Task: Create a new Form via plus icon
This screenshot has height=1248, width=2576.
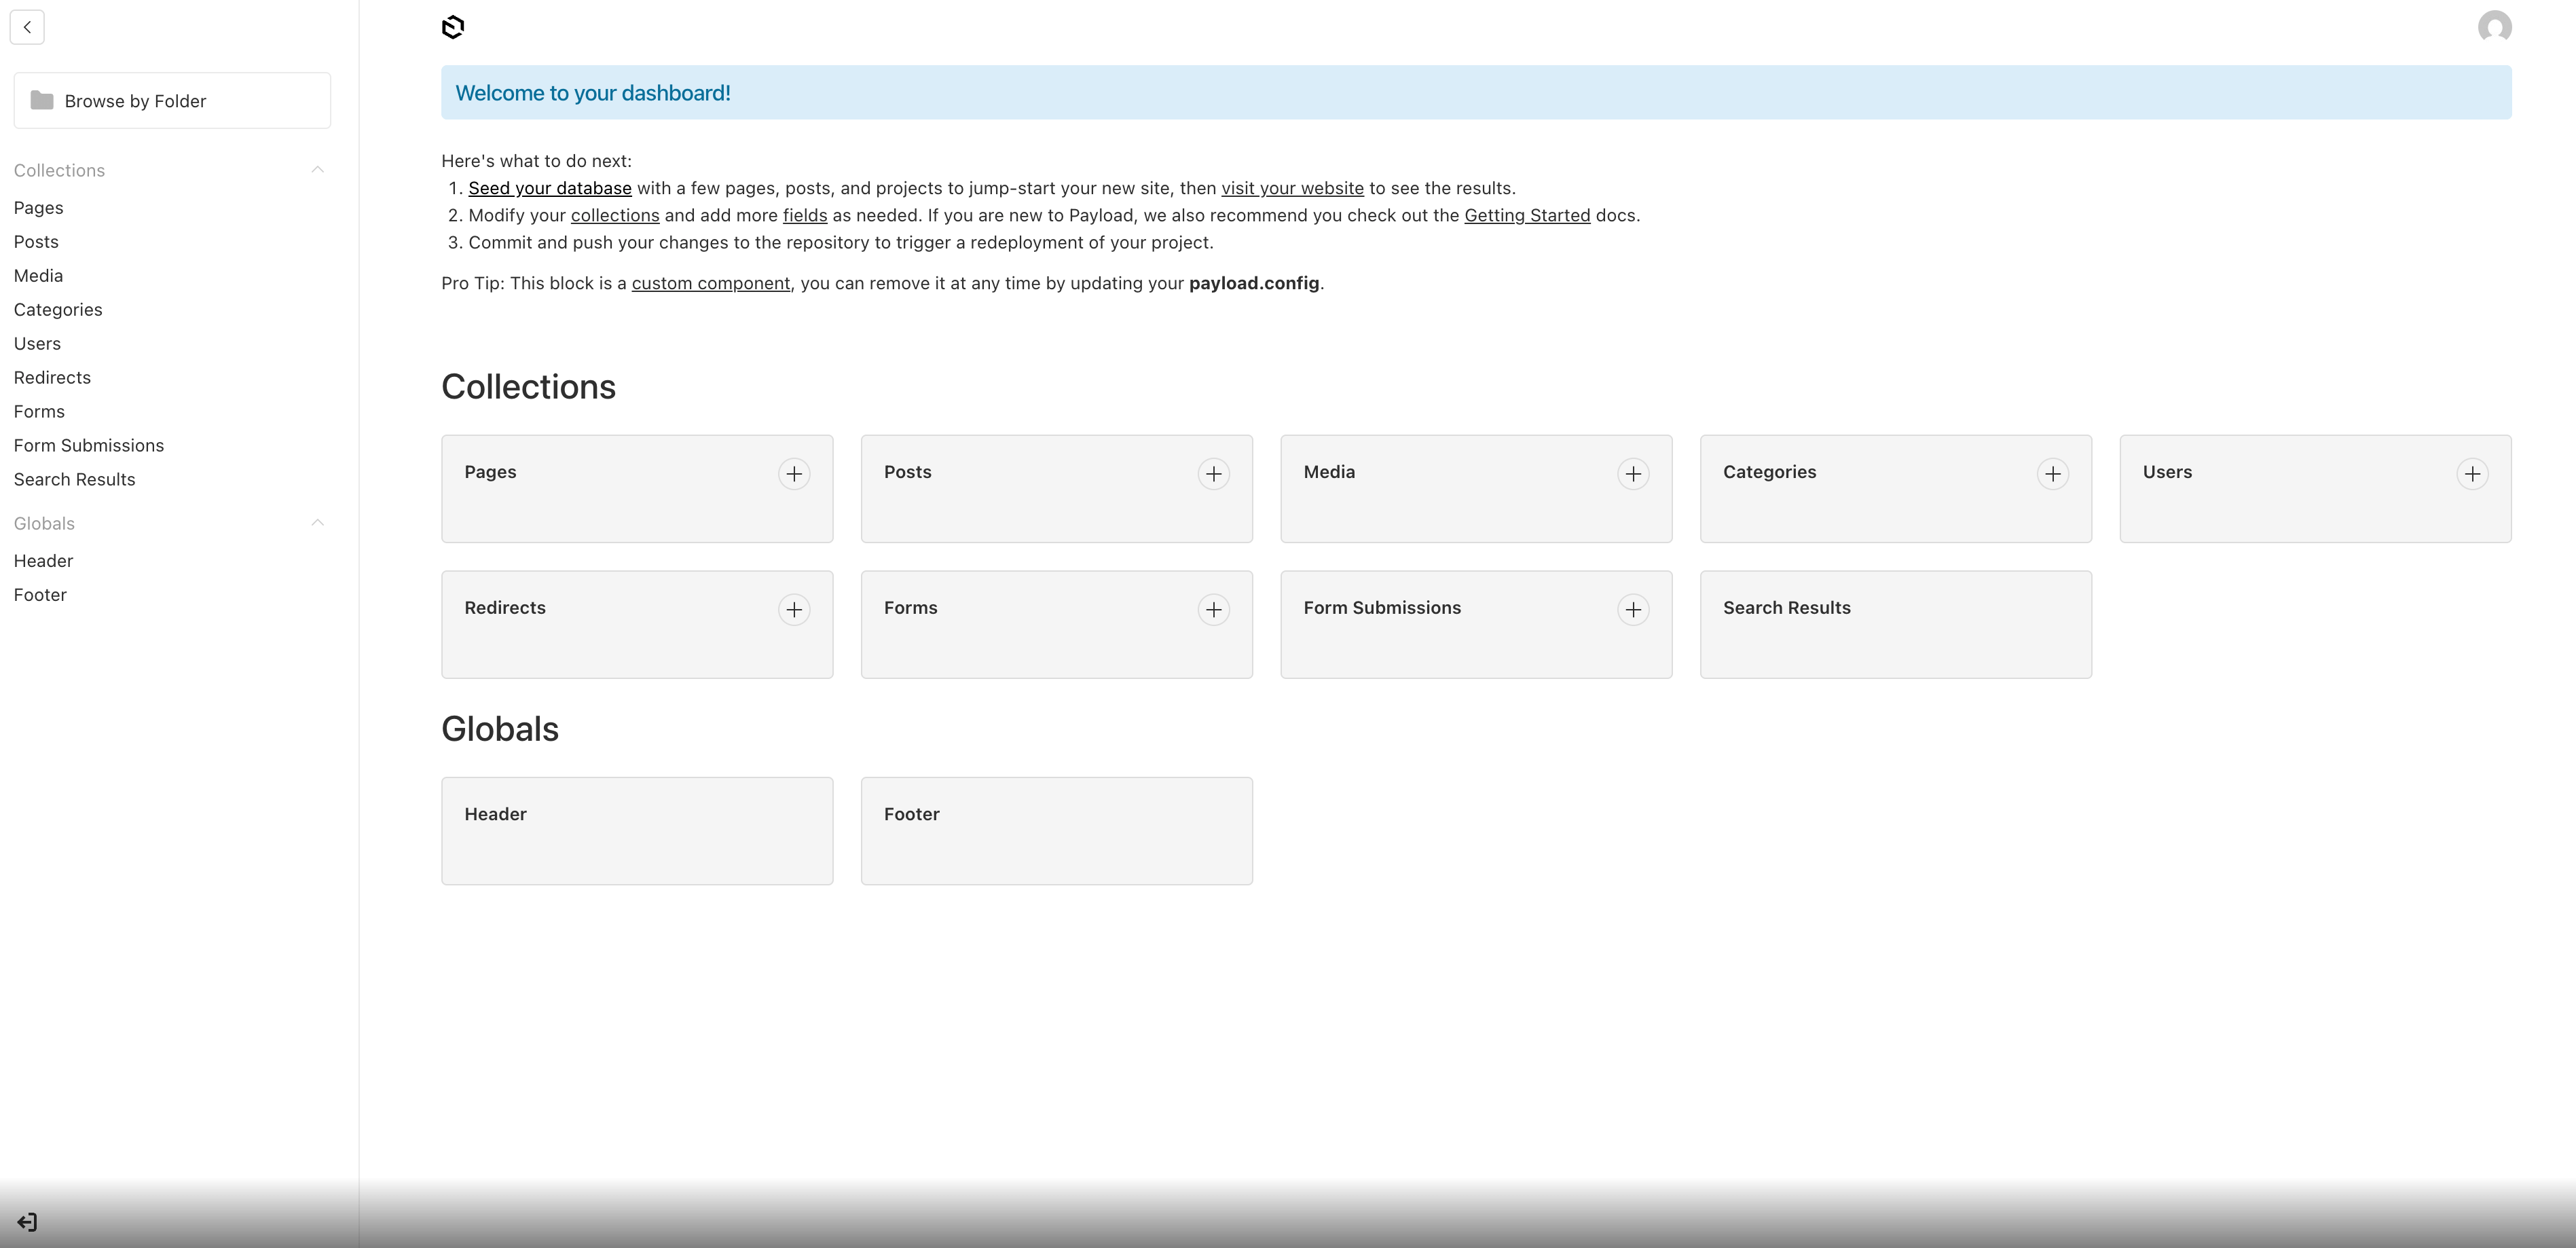Action: (x=1214, y=609)
